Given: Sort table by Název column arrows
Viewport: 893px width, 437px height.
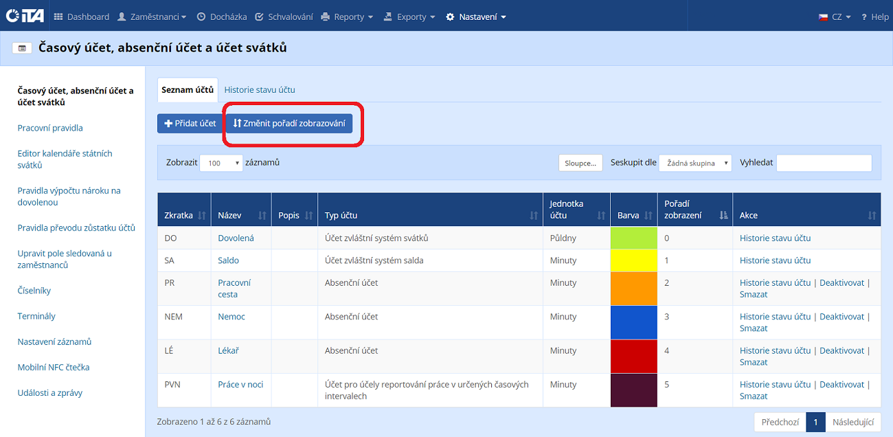Looking at the screenshot, I should click(262, 216).
